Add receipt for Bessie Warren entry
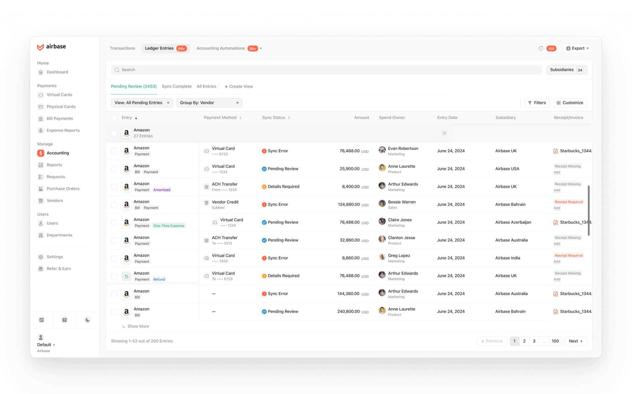 (x=557, y=208)
